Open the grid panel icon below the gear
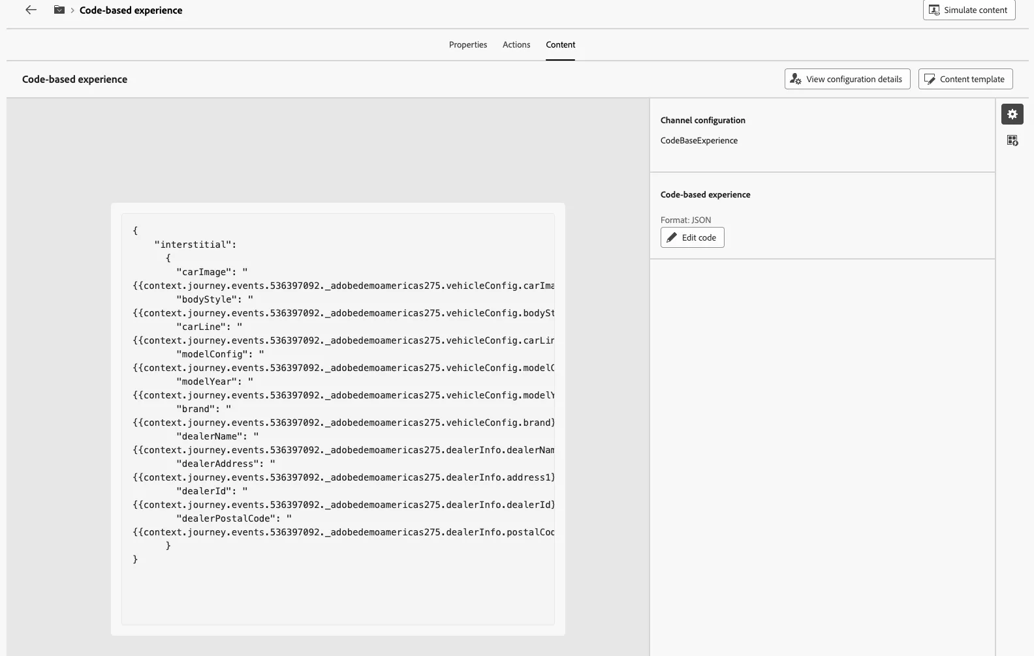The image size is (1034, 656). pos(1012,140)
